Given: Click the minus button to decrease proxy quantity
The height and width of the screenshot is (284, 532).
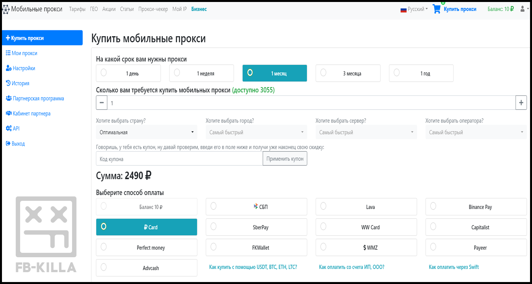Looking at the screenshot, I should 102,103.
